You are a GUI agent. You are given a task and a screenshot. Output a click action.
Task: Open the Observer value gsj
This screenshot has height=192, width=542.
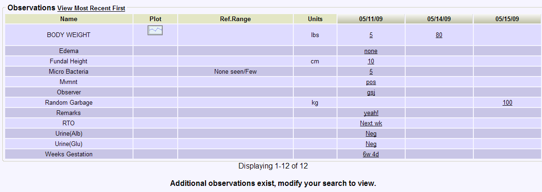click(x=371, y=92)
